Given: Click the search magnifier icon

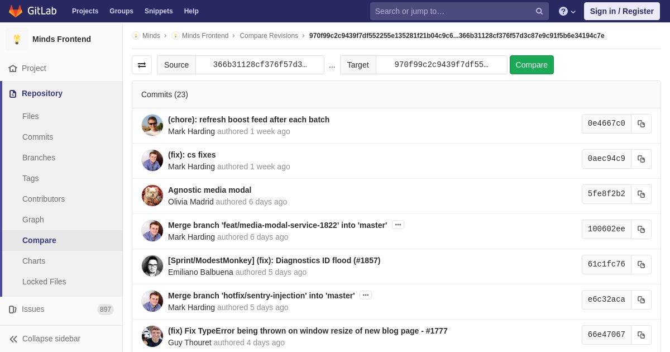Looking at the screenshot, I should tap(539, 11).
